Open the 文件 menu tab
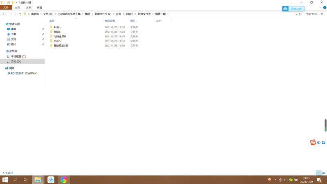Viewport: 327px width, 184px height. pos(6,8)
